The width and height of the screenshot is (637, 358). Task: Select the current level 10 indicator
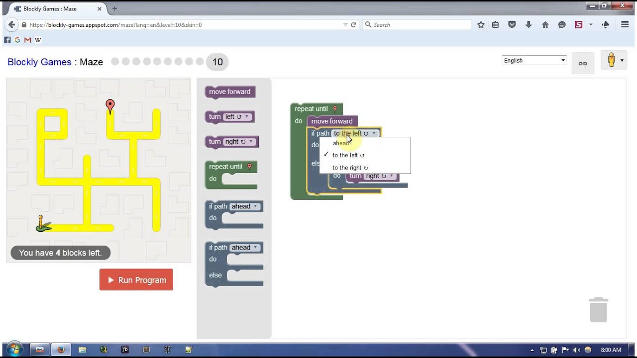(217, 62)
